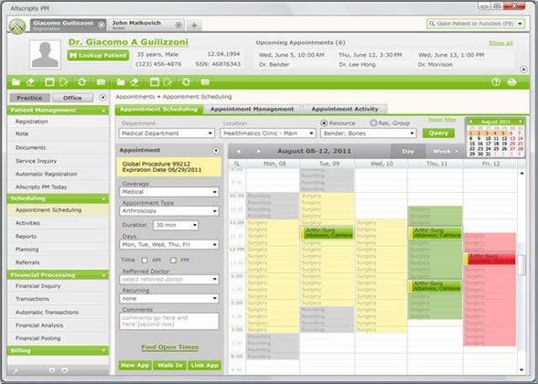Screen dimensions: 538x384
Task: Switch sidebar to Practice view
Action: click(29, 98)
